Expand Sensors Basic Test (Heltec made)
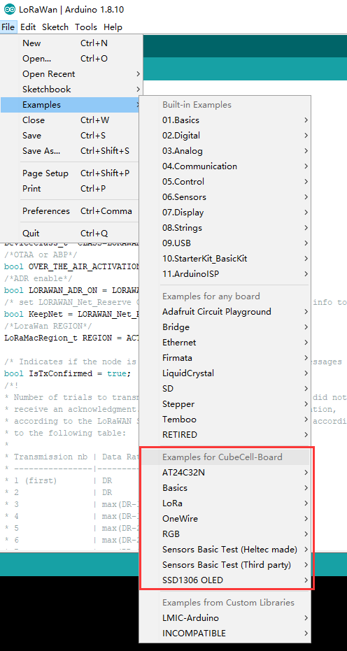The height and width of the screenshot is (651, 347). coord(225,550)
